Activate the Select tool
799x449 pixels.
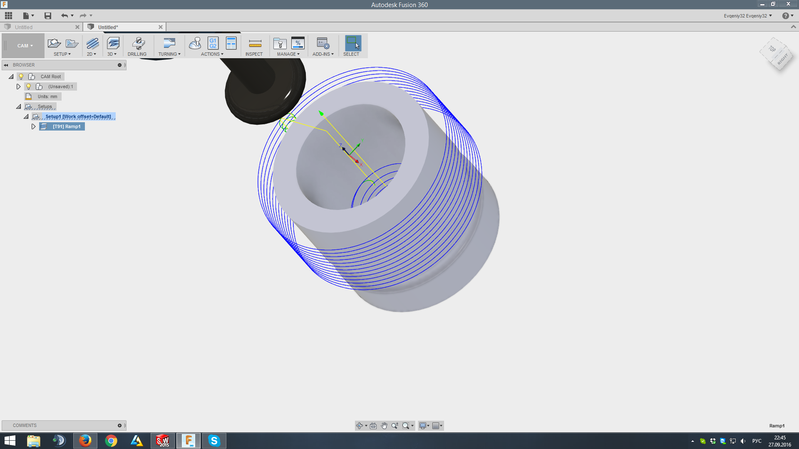coord(352,43)
